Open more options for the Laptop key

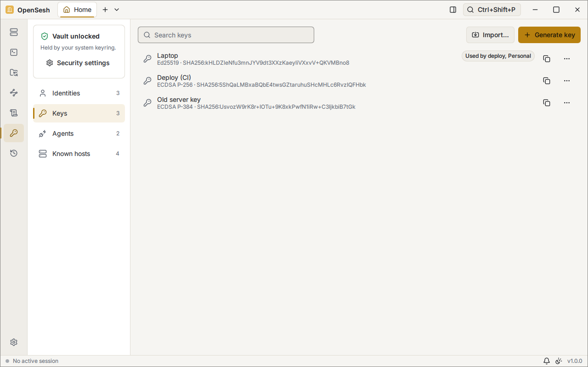coord(567,59)
